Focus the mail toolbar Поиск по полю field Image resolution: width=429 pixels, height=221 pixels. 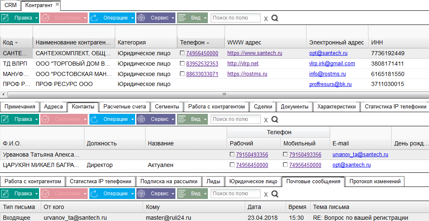236,194
